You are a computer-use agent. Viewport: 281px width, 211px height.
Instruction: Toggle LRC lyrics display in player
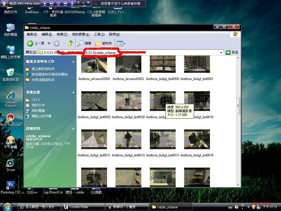[82, 6]
